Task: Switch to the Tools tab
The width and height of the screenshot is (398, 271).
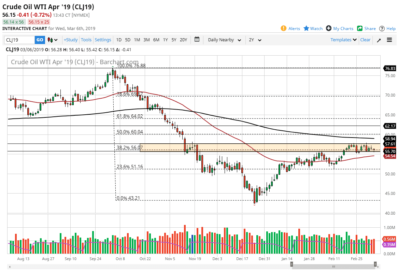Action: click(86, 40)
